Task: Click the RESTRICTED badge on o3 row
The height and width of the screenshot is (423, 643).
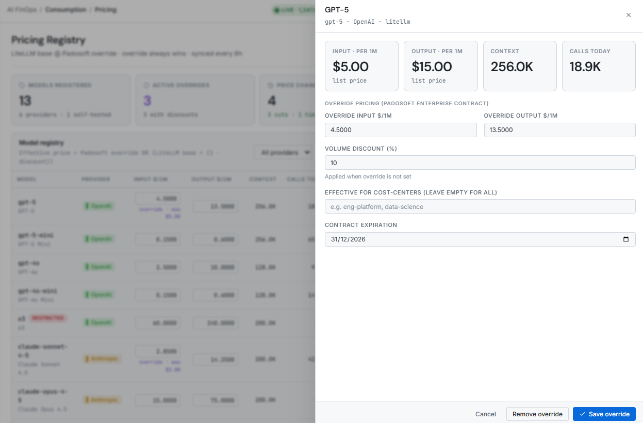Action: [x=48, y=318]
